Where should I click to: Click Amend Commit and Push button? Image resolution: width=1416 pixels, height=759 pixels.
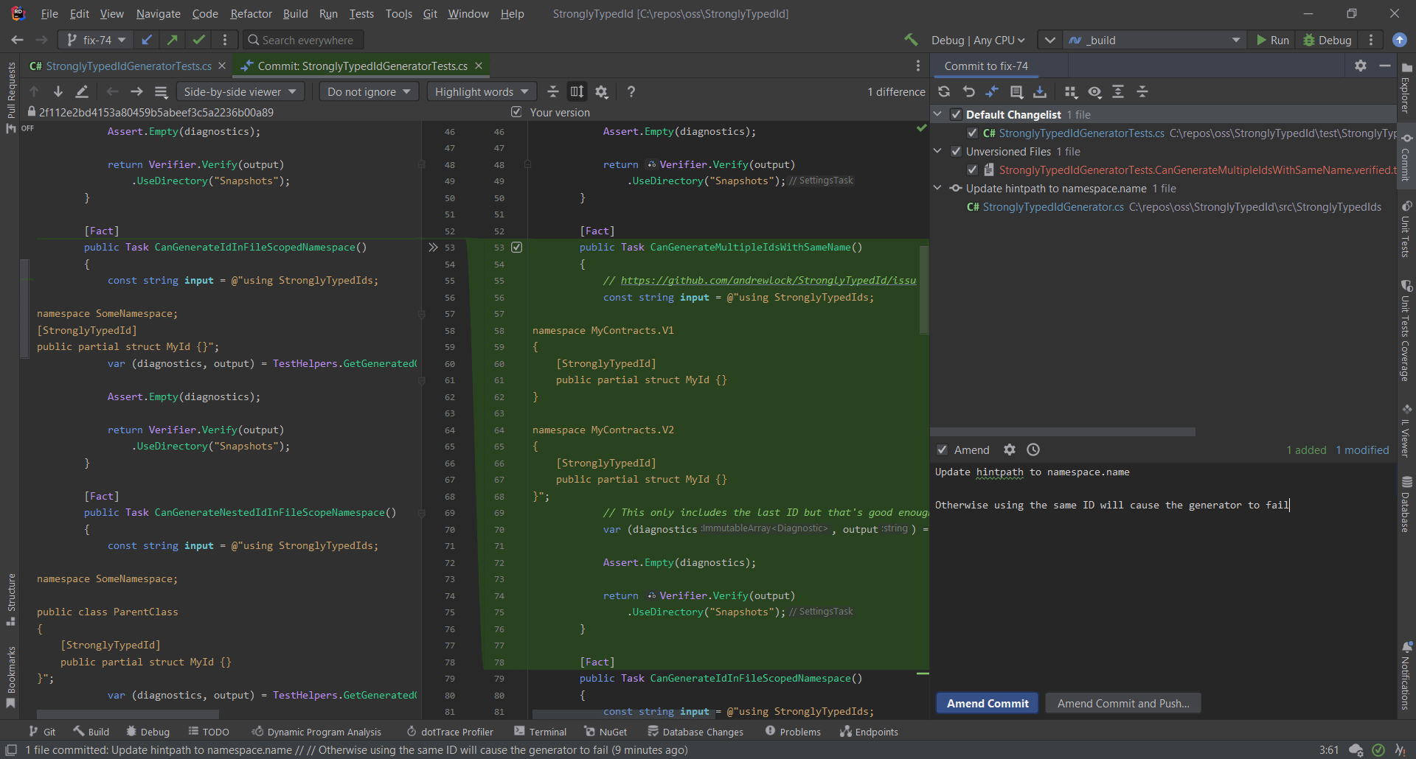coord(1123,703)
